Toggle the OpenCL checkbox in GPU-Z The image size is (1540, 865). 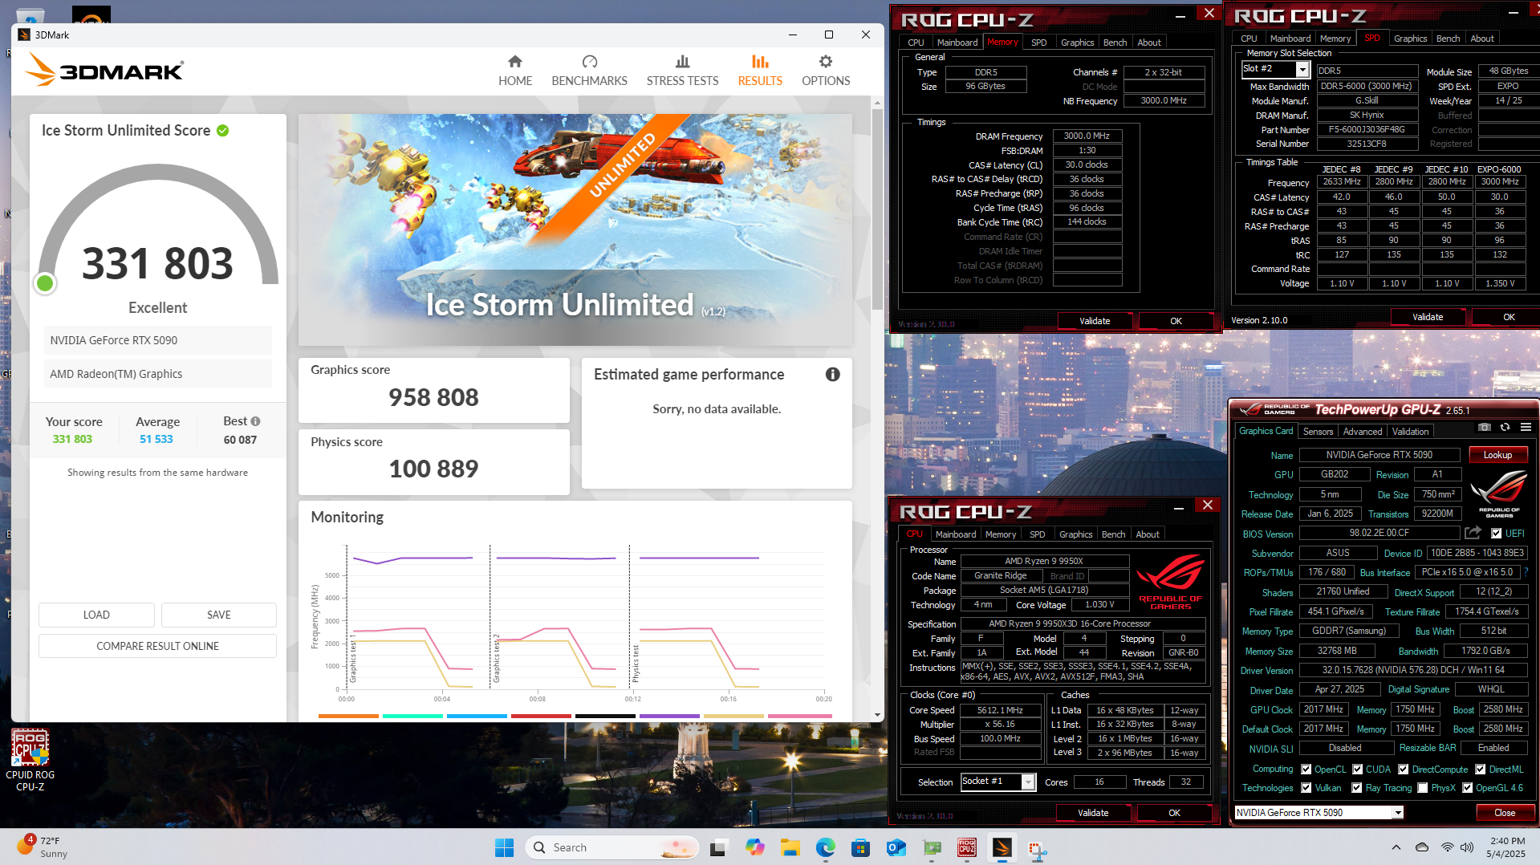coord(1306,770)
